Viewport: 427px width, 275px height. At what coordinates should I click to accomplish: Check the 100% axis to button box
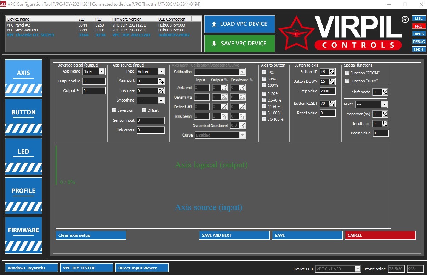(x=264, y=85)
